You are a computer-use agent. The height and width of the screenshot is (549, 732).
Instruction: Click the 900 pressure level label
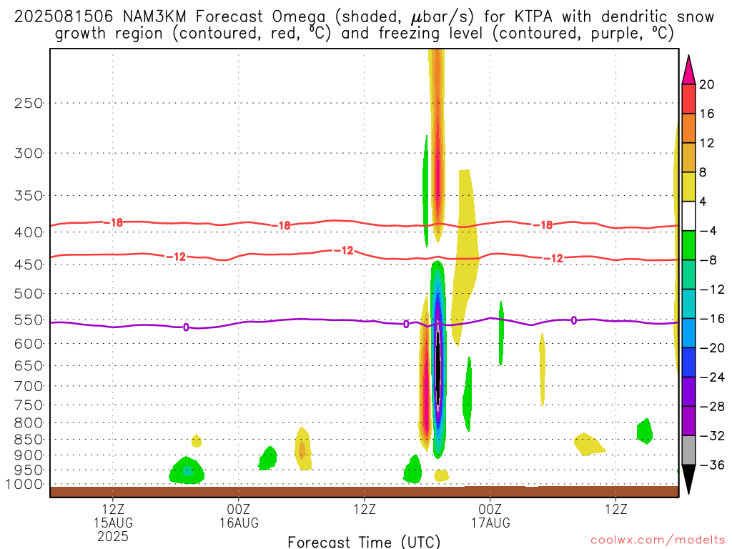click(x=29, y=455)
